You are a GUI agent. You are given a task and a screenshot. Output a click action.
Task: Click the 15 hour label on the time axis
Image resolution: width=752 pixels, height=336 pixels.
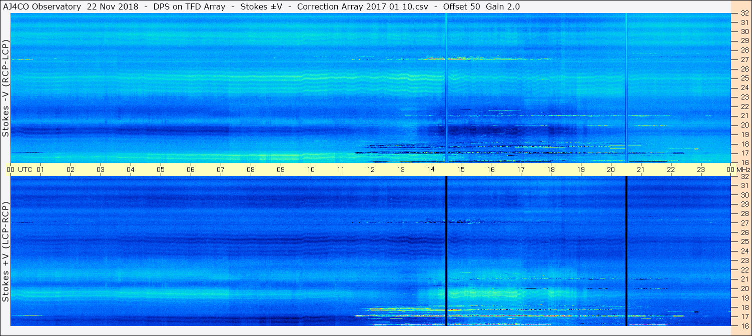tap(461, 169)
